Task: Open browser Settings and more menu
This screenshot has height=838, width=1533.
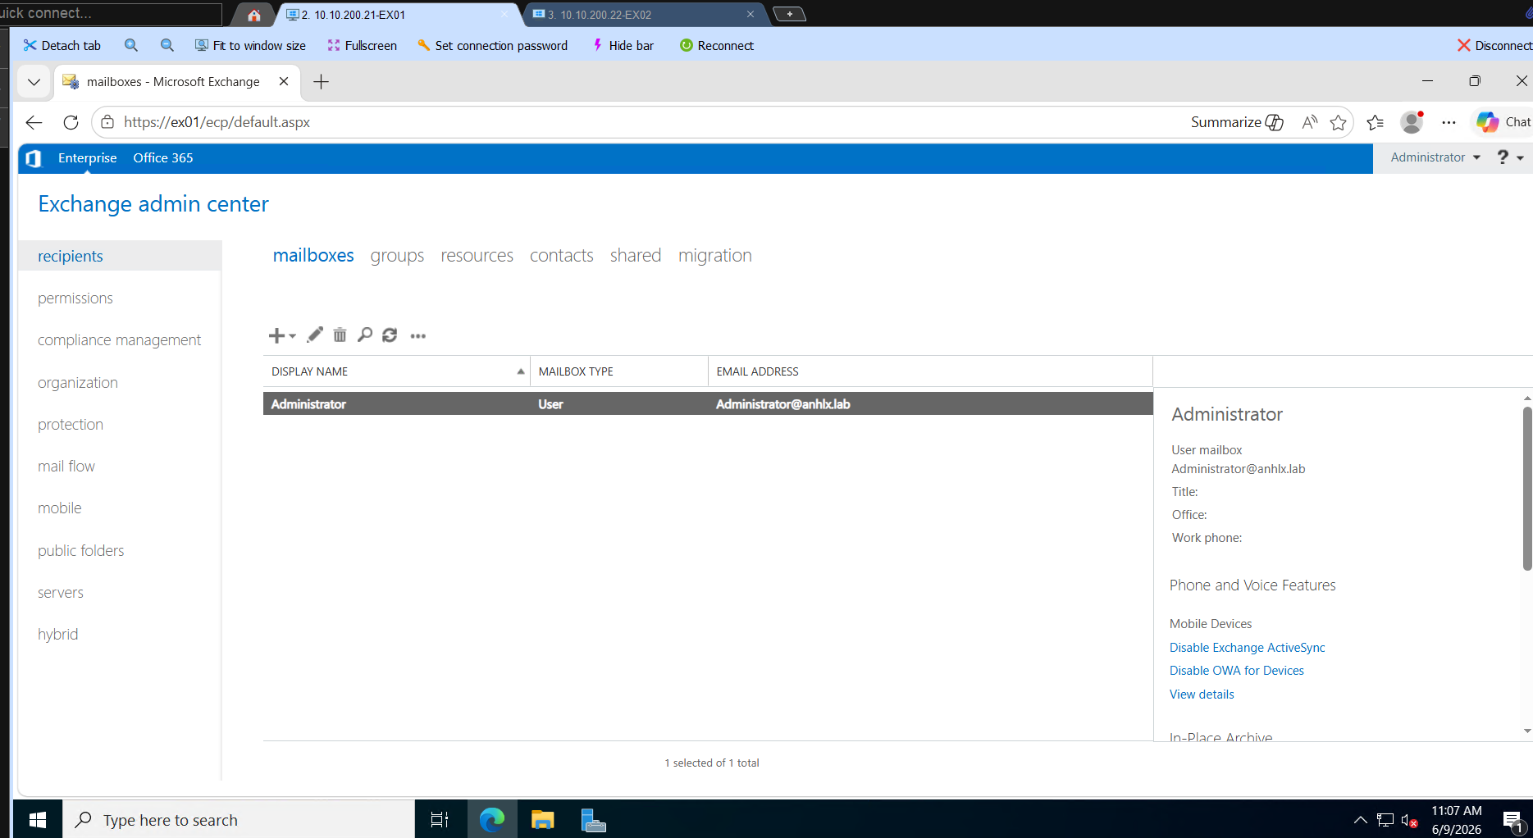Action: (1449, 122)
